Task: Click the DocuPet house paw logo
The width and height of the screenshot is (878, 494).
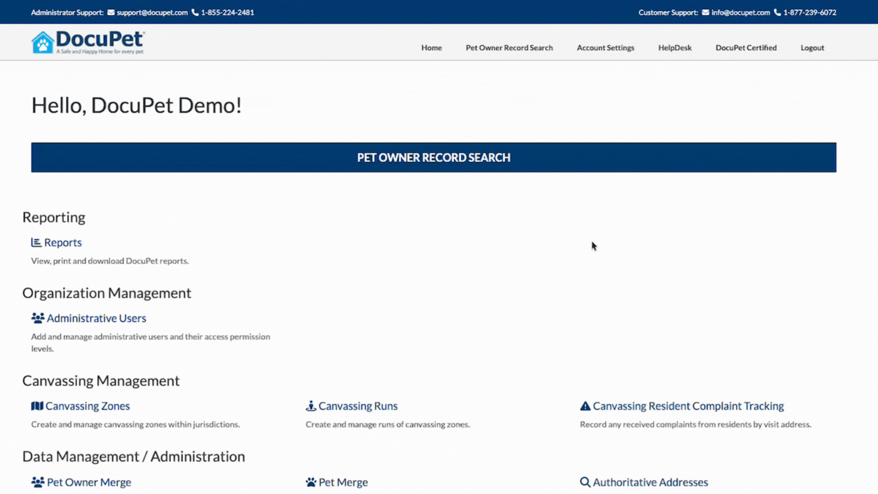Action: [43, 43]
